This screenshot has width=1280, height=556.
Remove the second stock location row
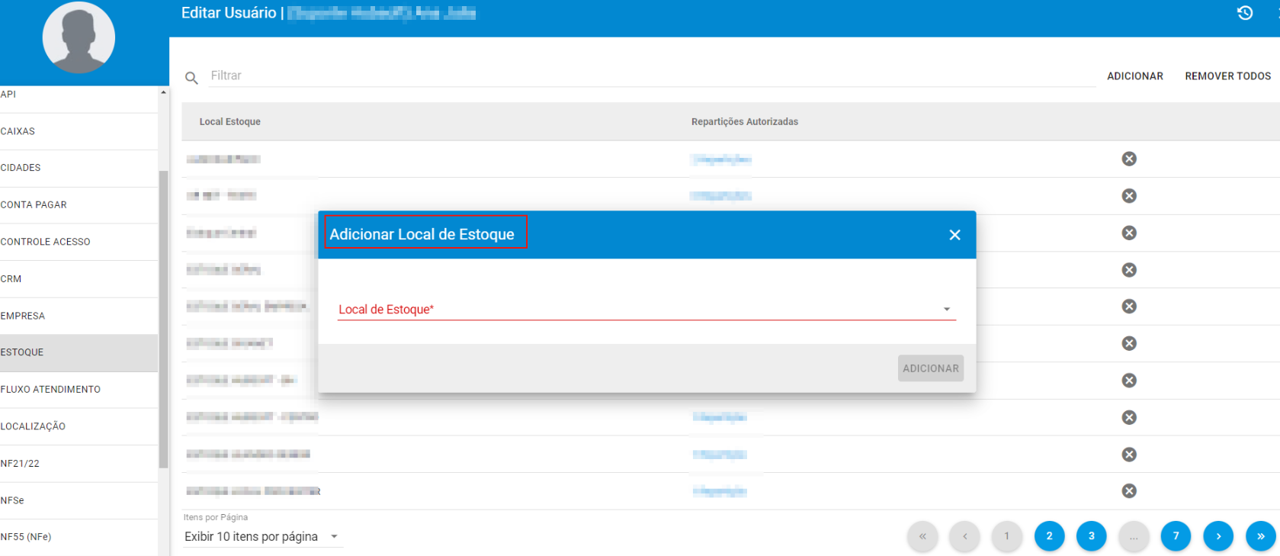coord(1129,196)
